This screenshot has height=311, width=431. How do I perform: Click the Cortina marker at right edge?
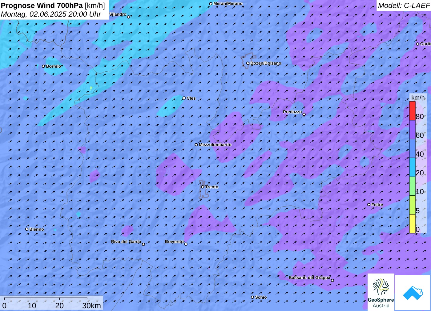point(418,44)
